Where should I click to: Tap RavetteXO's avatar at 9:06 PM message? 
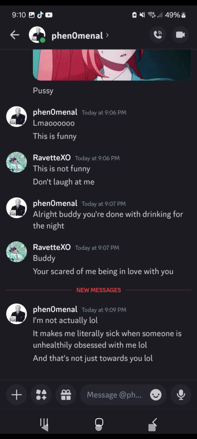point(17,162)
